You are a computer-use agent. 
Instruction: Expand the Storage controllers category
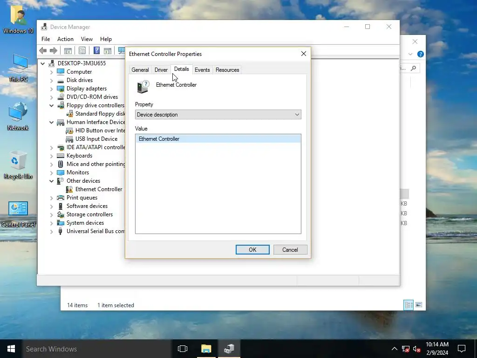pos(51,214)
